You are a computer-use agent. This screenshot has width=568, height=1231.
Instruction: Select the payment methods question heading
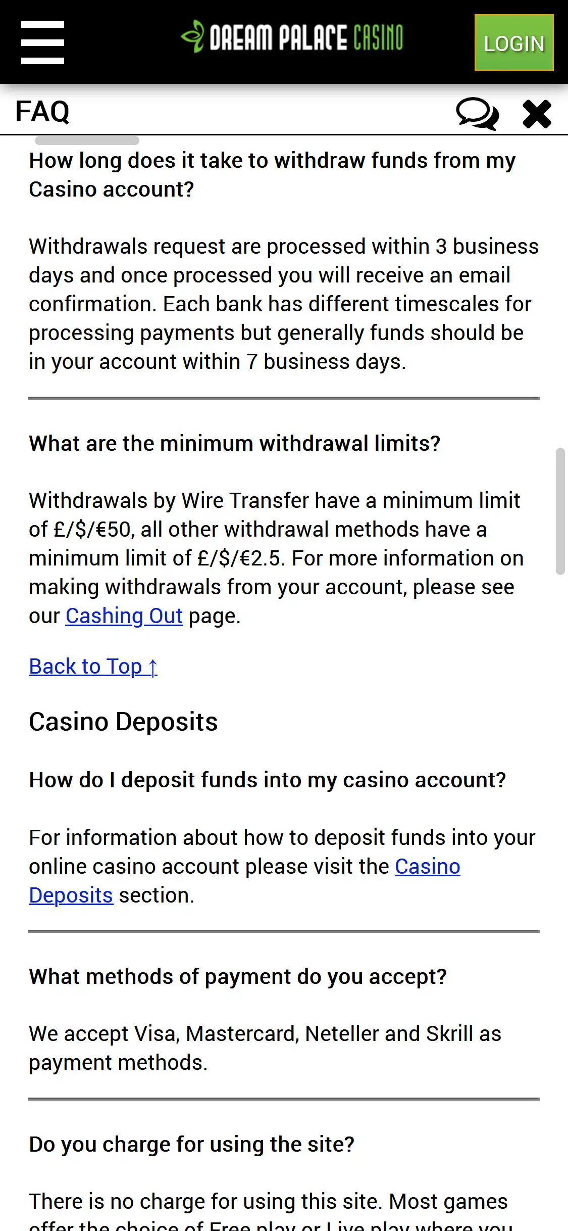(x=237, y=977)
